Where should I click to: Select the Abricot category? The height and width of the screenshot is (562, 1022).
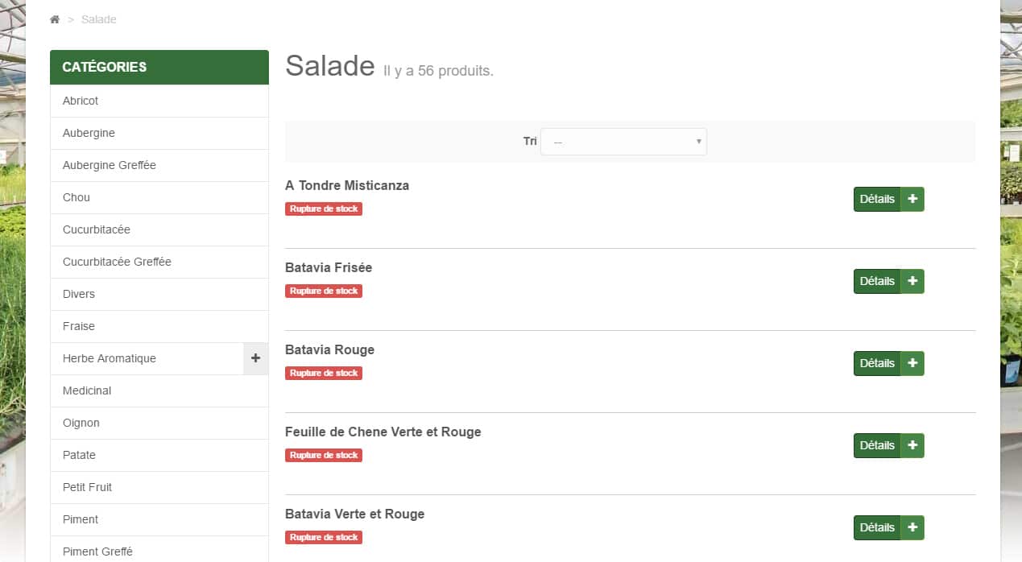[x=159, y=101]
